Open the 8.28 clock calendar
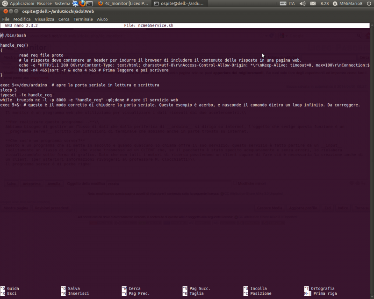The height and width of the screenshot is (299, 374). click(324, 4)
